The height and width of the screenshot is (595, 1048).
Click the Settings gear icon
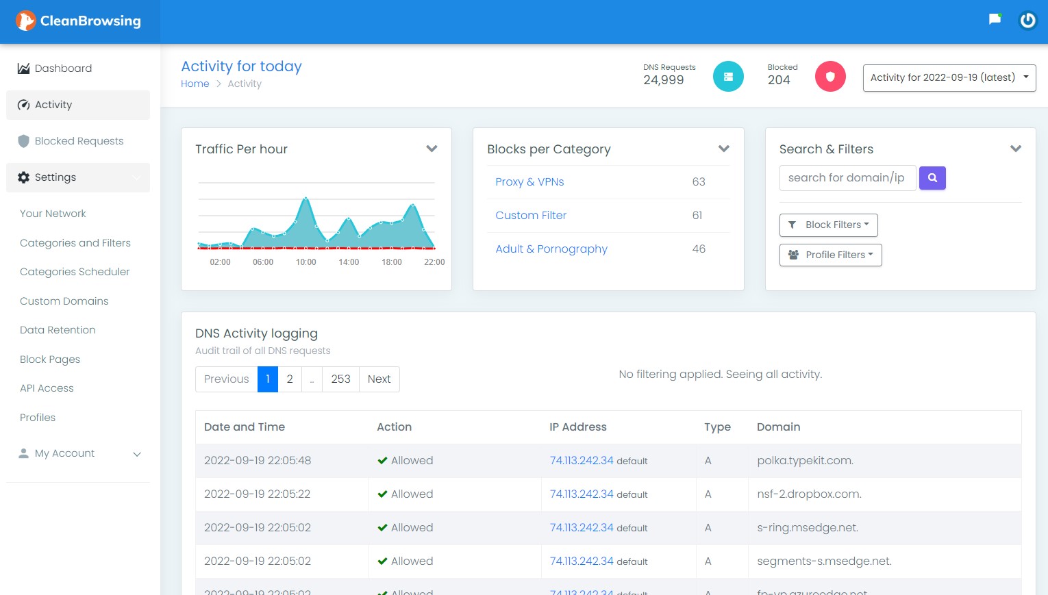tap(23, 177)
